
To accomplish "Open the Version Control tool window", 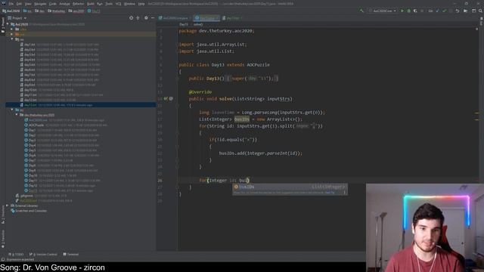I will click(43, 255).
